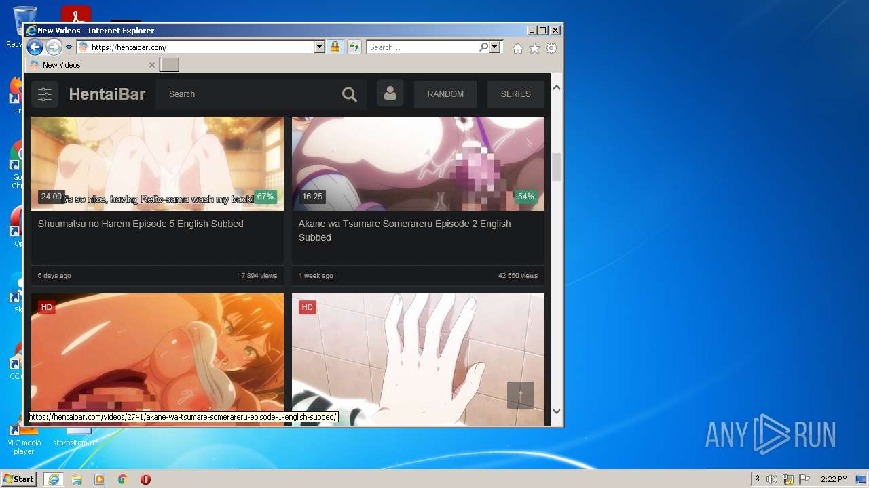Click the 16:25 duration badge

point(312,197)
